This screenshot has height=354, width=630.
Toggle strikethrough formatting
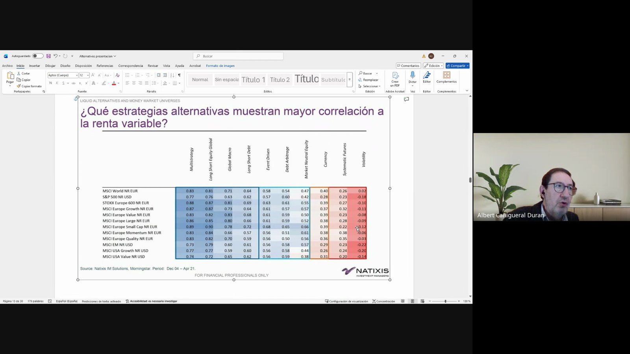tap(73, 83)
